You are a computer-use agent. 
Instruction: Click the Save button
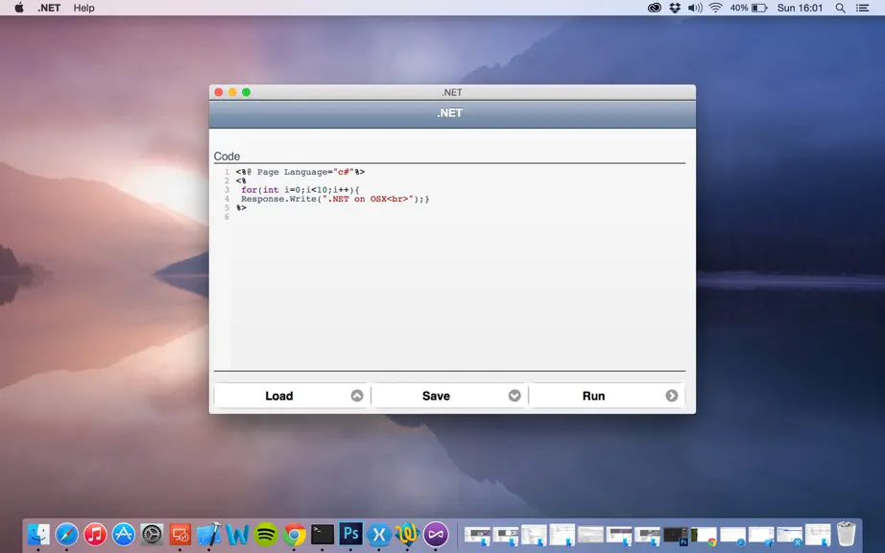click(x=449, y=396)
